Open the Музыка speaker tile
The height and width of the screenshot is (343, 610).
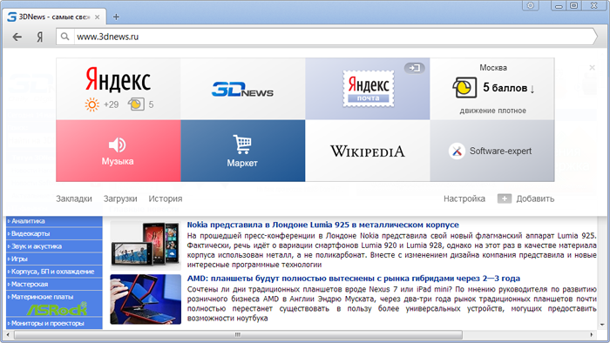click(x=119, y=151)
